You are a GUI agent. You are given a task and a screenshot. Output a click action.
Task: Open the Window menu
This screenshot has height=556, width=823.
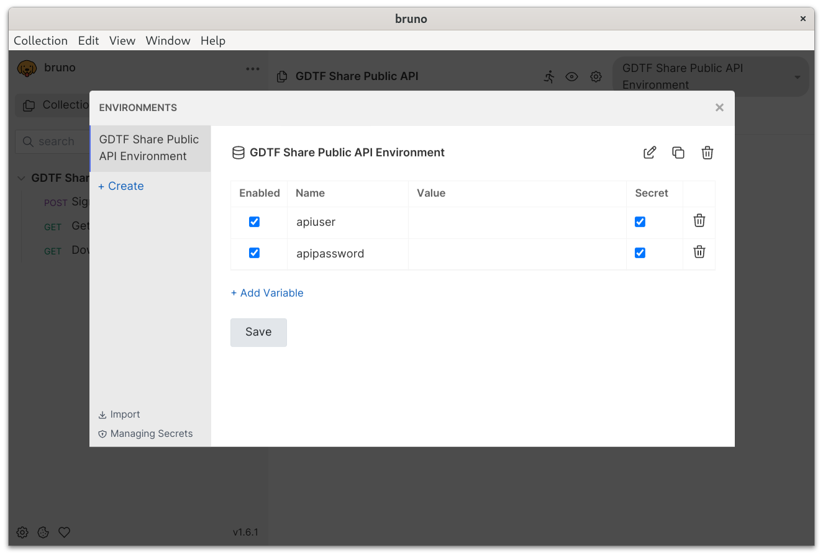168,40
